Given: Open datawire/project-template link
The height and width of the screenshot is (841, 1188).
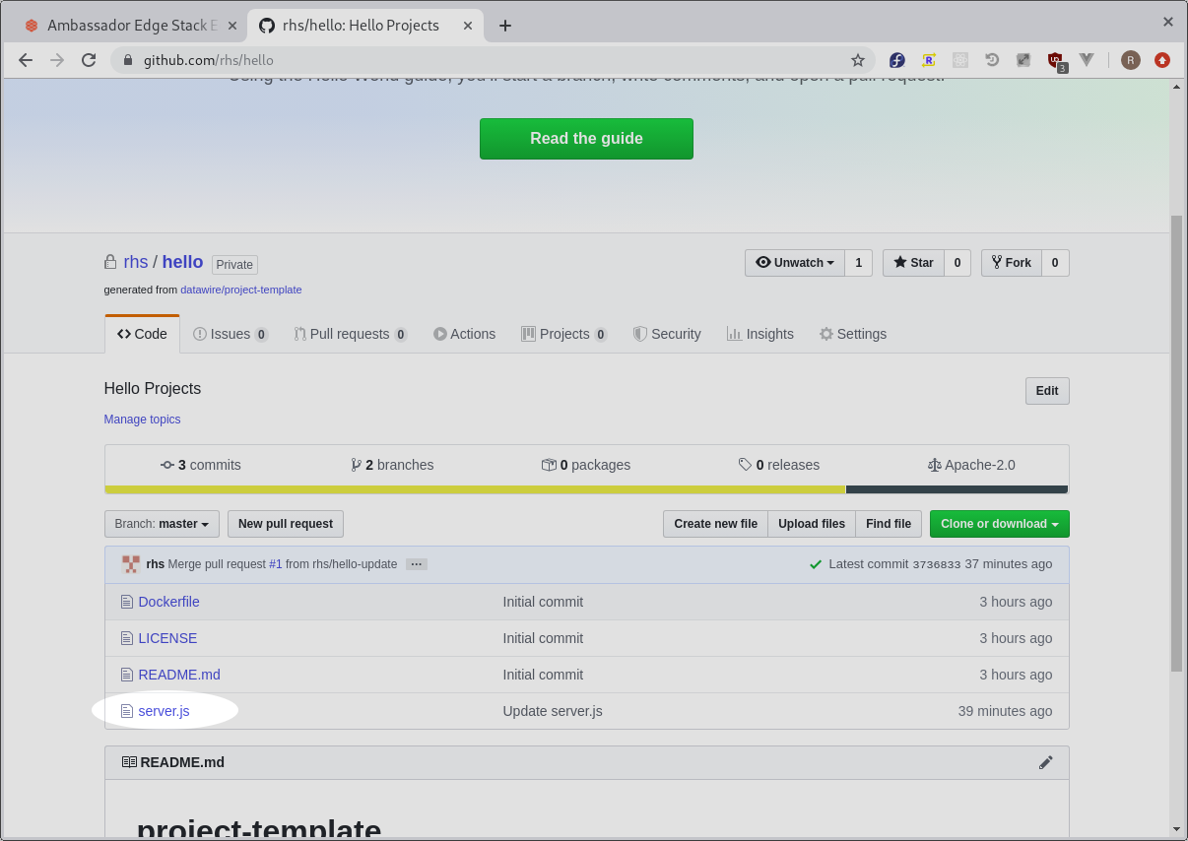Looking at the screenshot, I should (x=241, y=291).
